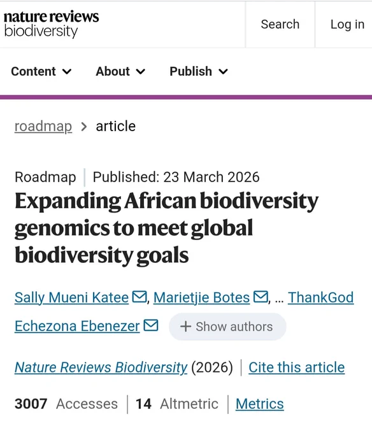
Task: Click envelope icon beside Echezona Ebenezer
Action: 151,325
